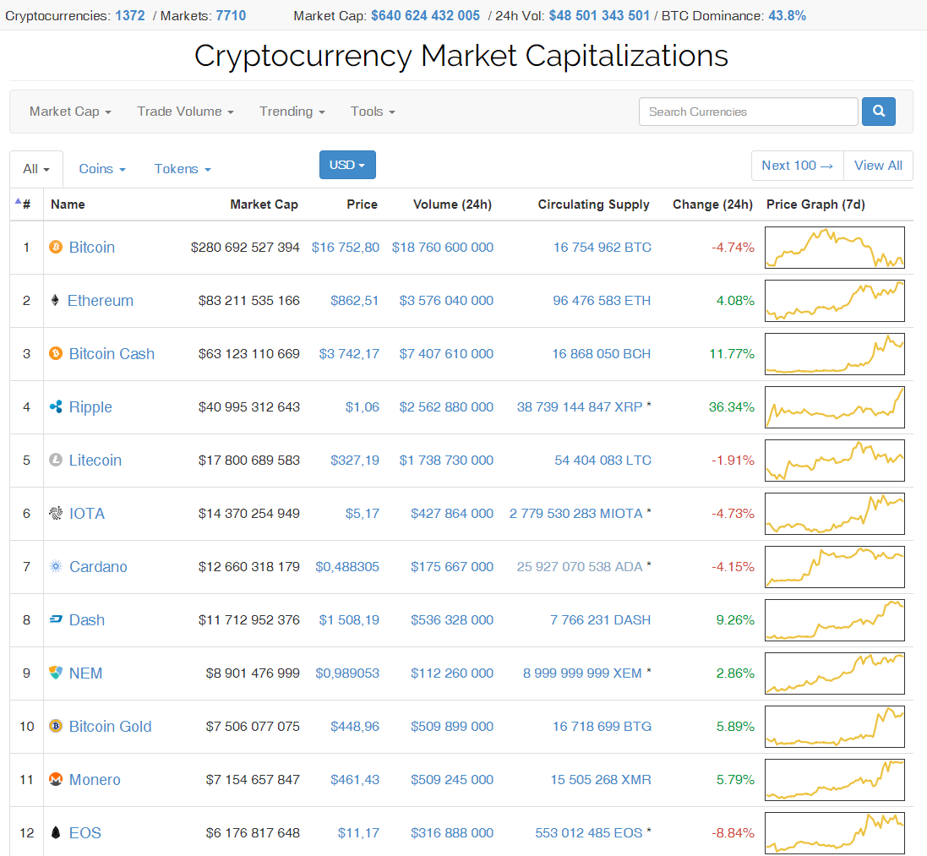Click the Bitcoin Gold logo icon
Image resolution: width=927 pixels, height=856 pixels.
tap(56, 726)
